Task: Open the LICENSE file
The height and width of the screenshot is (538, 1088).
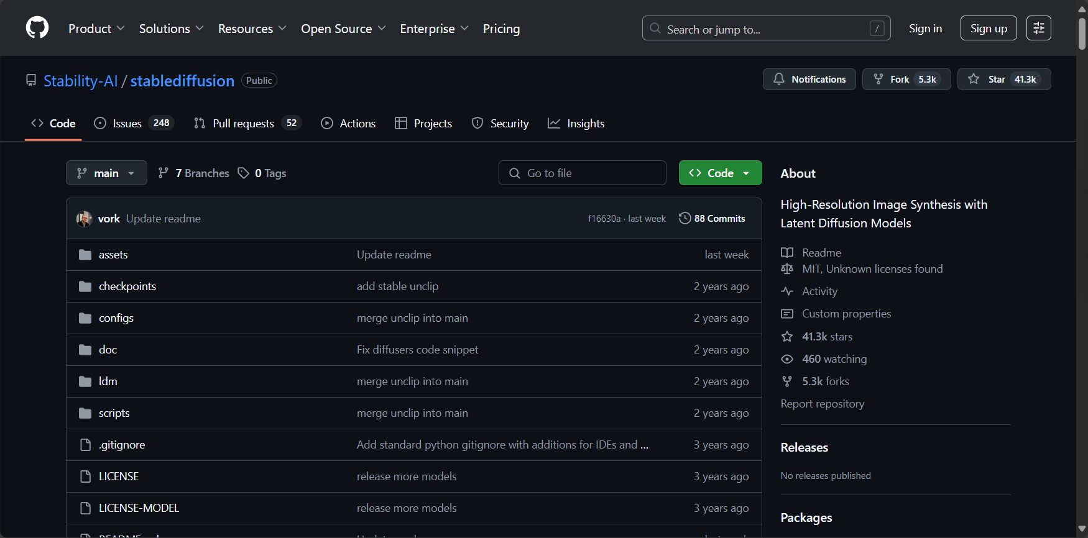Action: click(119, 476)
